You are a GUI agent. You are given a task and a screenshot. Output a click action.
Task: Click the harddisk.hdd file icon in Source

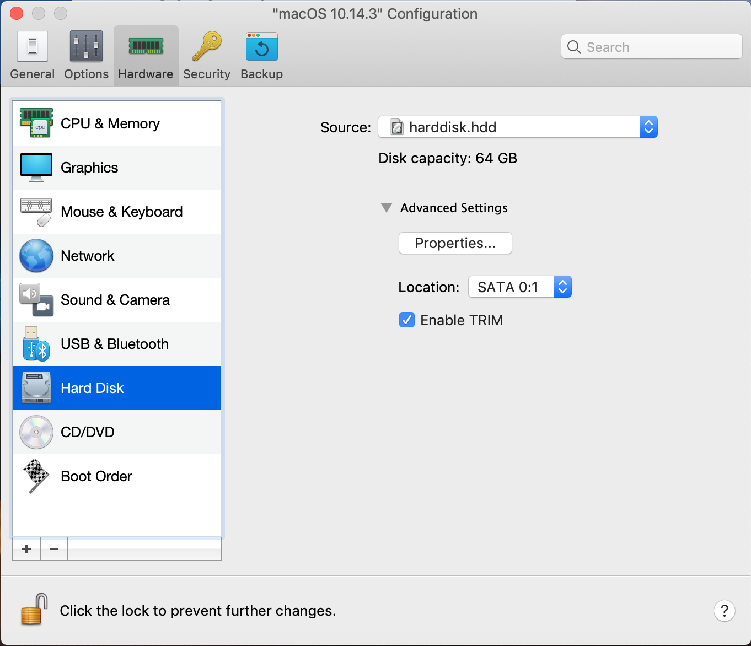(396, 127)
